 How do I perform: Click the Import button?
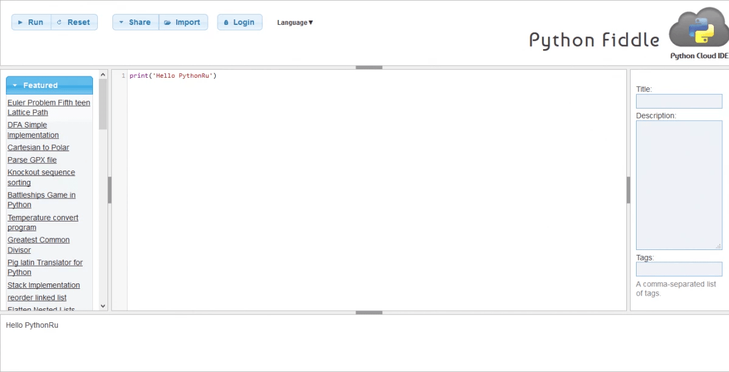pyautogui.click(x=183, y=22)
